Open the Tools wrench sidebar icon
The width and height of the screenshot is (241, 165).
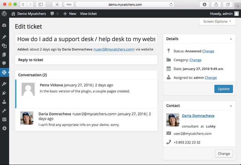[x=4, y=111]
